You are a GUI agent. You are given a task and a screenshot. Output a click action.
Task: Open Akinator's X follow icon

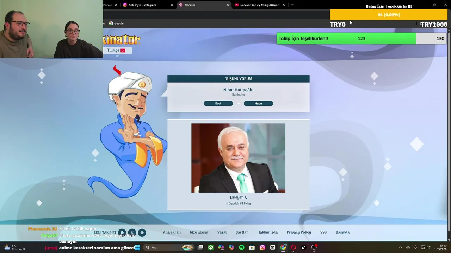click(x=132, y=233)
